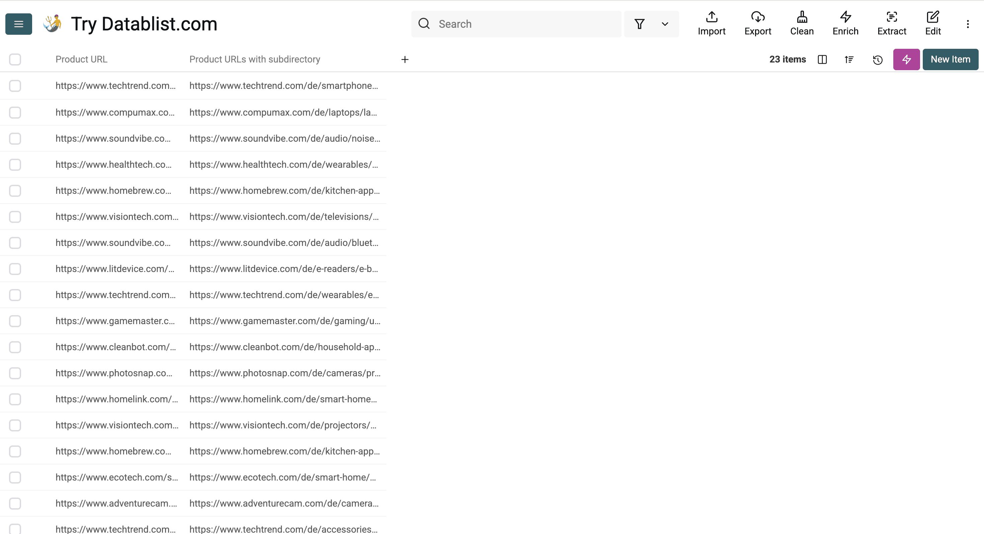Open the Export tool
The height and width of the screenshot is (534, 984).
(x=757, y=24)
